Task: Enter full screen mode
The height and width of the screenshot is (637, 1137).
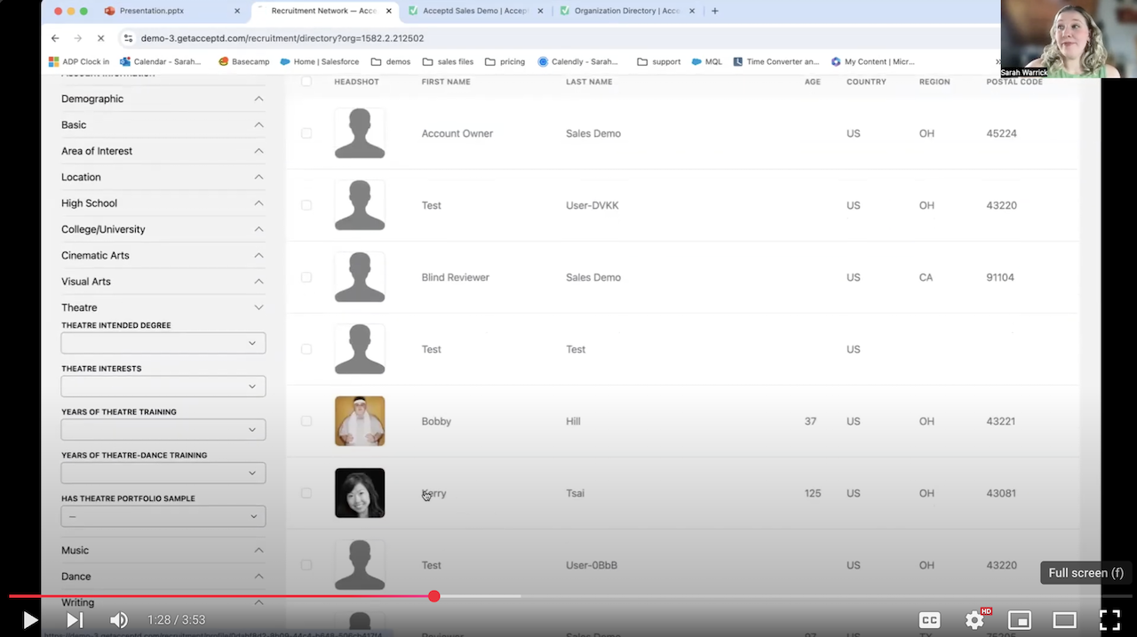Action: (x=1109, y=620)
